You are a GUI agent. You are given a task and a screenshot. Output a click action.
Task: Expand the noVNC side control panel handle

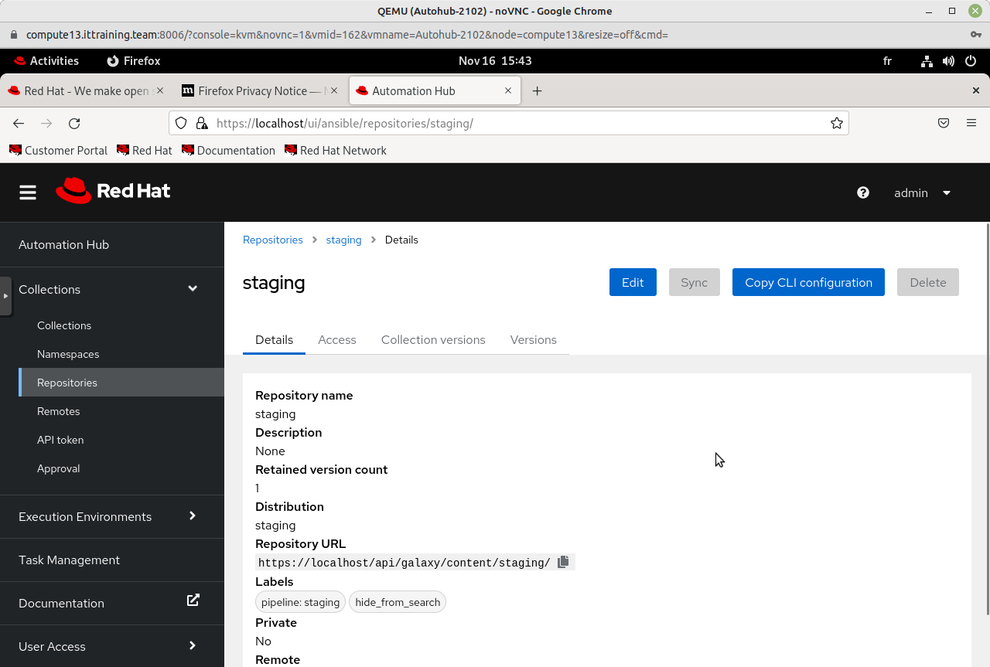[6, 296]
